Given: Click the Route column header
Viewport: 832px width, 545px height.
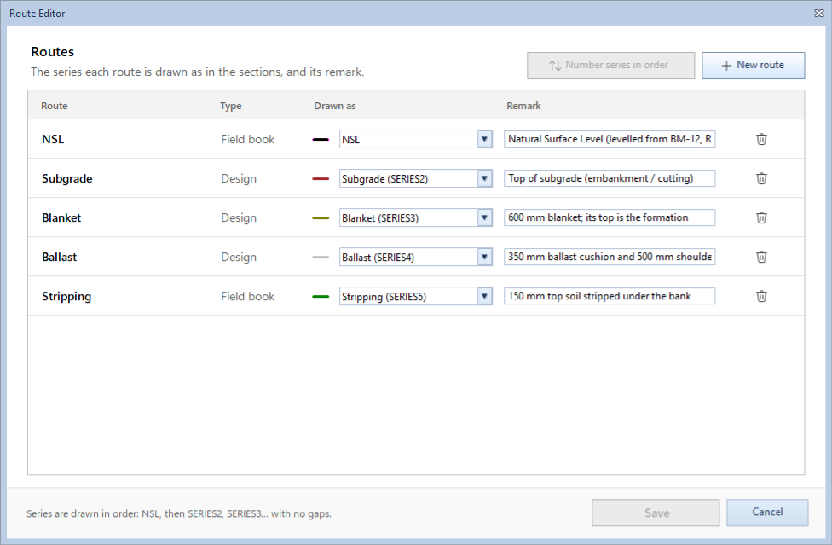Looking at the screenshot, I should pos(54,106).
